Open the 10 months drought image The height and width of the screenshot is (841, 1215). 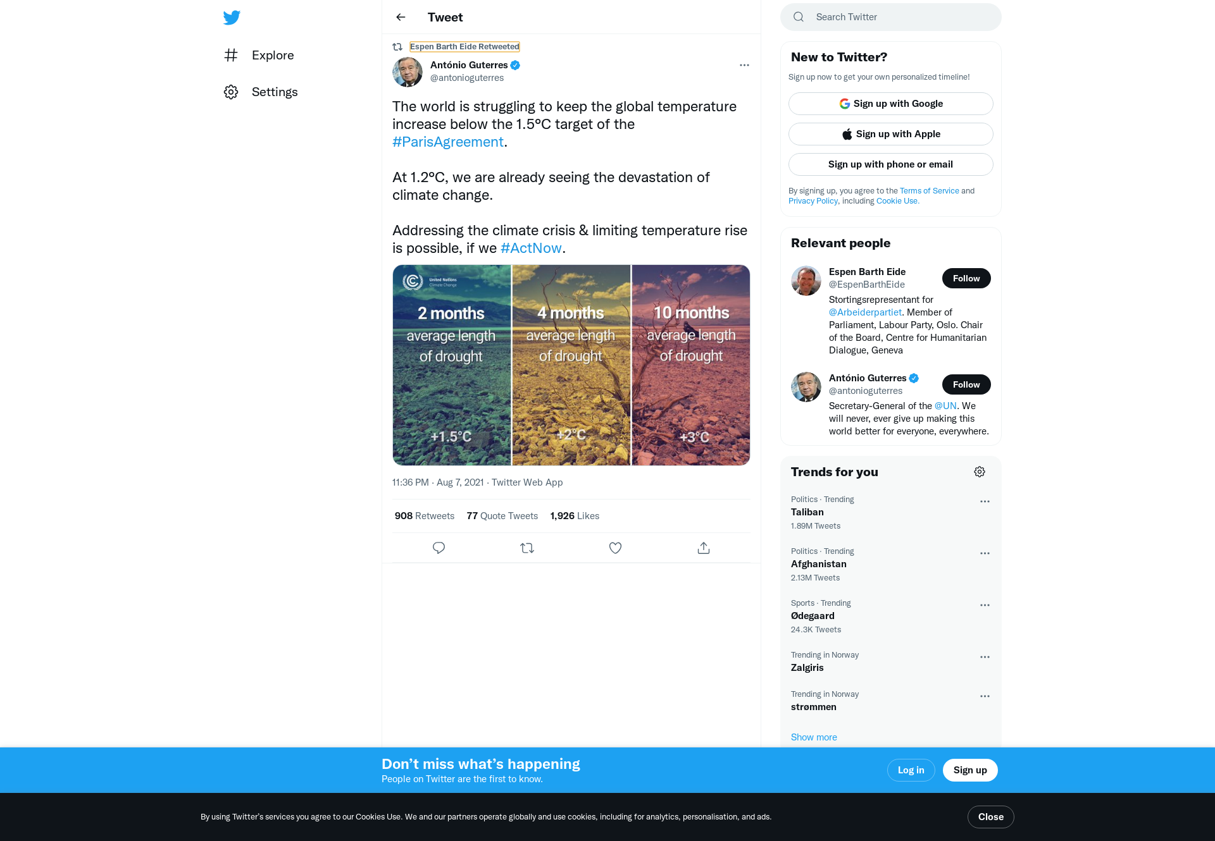691,365
